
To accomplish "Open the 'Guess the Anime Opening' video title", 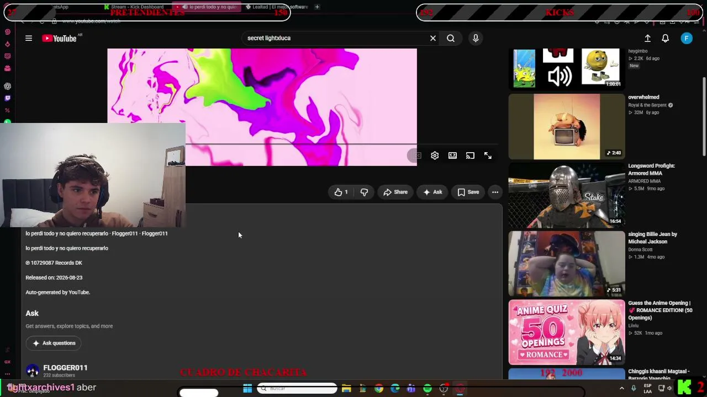I will point(660,310).
